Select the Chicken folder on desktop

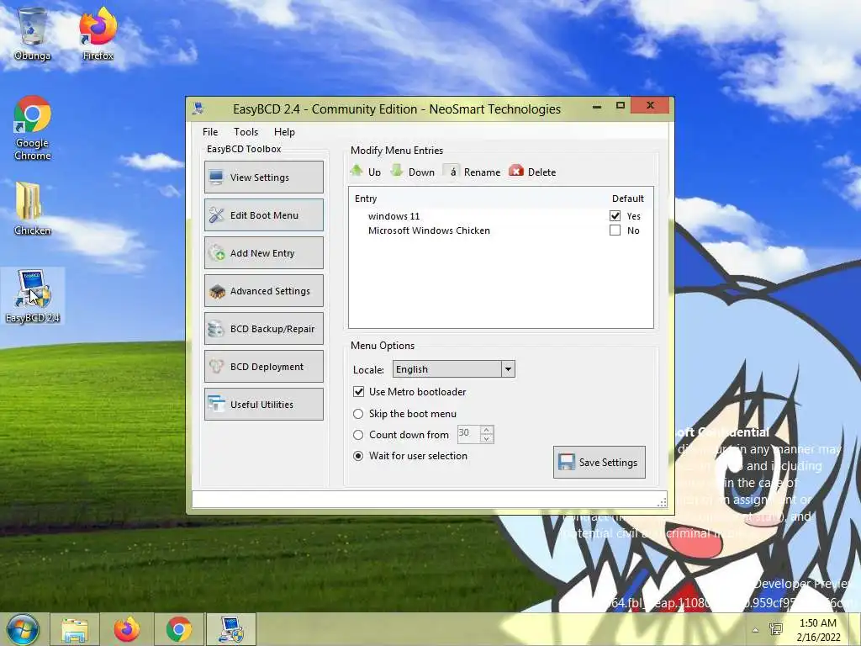(x=33, y=209)
